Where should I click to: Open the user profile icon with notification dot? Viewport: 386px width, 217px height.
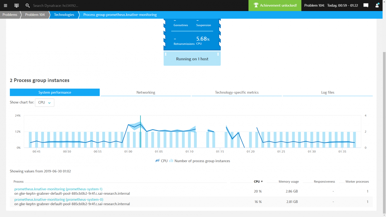pos(377,5)
